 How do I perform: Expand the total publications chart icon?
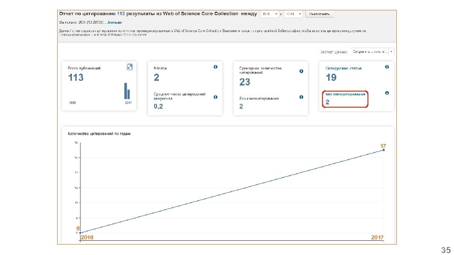[130, 67]
